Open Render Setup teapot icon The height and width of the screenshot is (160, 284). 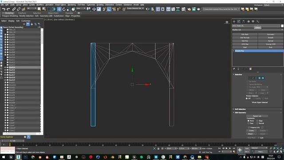189,9
